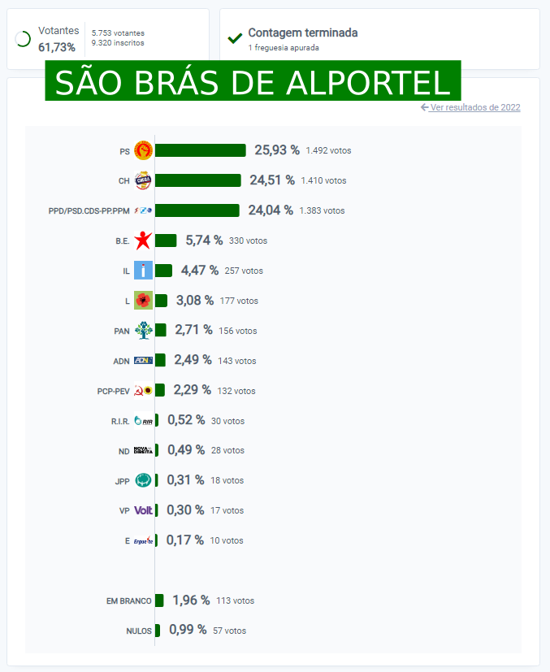Click the voter turnout circular progress icon

click(x=24, y=38)
